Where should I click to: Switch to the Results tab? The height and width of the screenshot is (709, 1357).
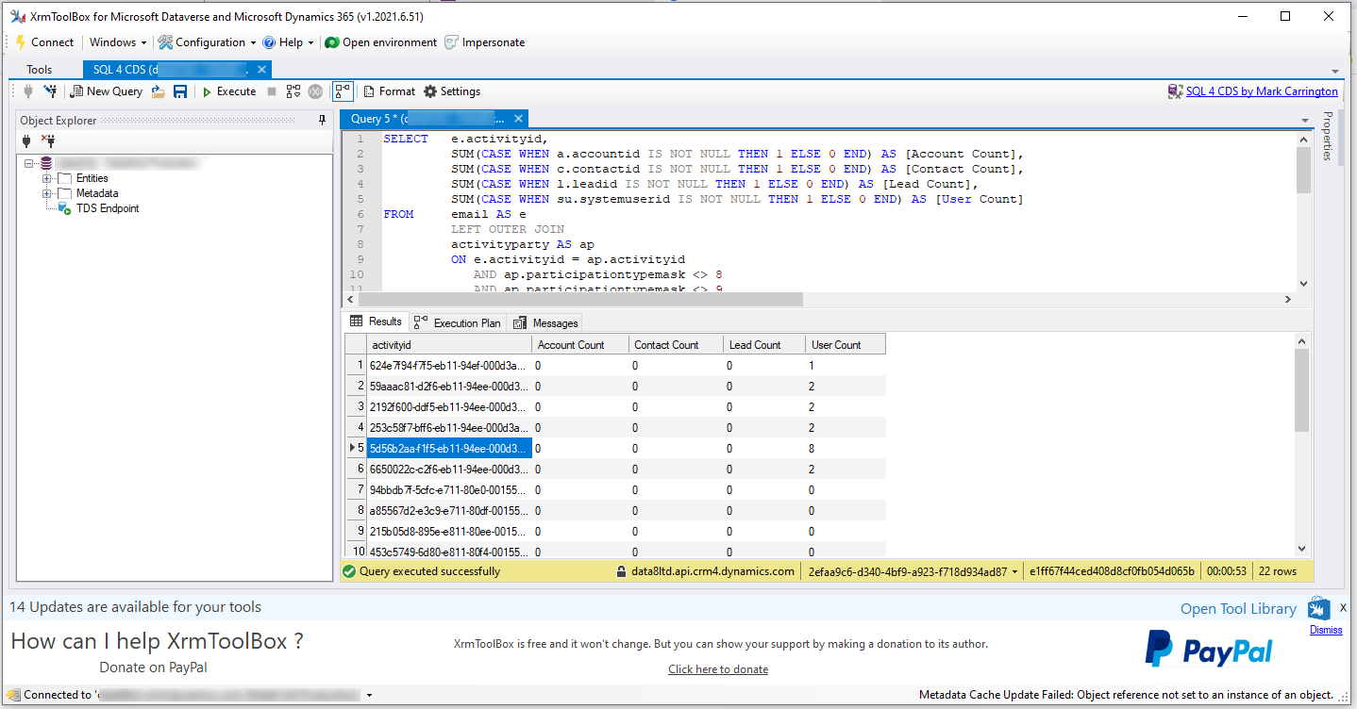click(x=377, y=322)
